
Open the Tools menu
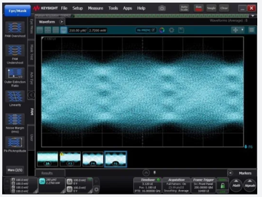[x=113, y=8]
